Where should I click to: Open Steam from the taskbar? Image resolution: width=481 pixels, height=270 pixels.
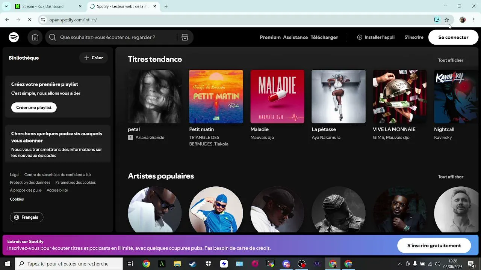[x=192, y=264]
